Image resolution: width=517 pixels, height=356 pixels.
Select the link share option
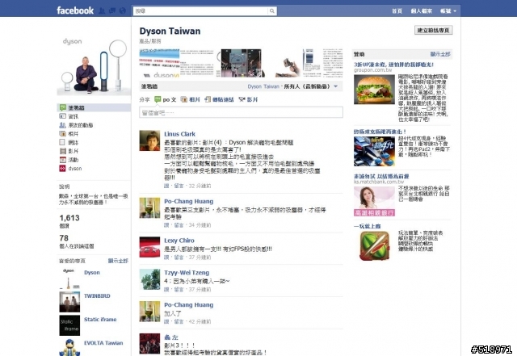(x=219, y=99)
